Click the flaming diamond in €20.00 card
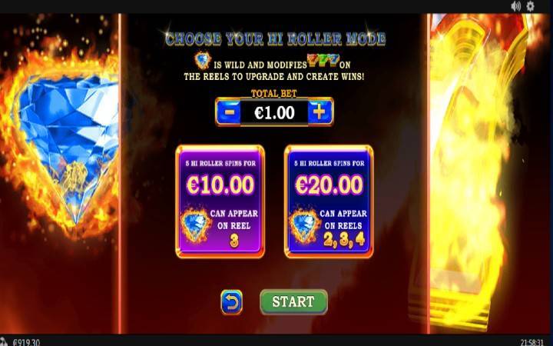This screenshot has height=346, width=553. pos(304,226)
